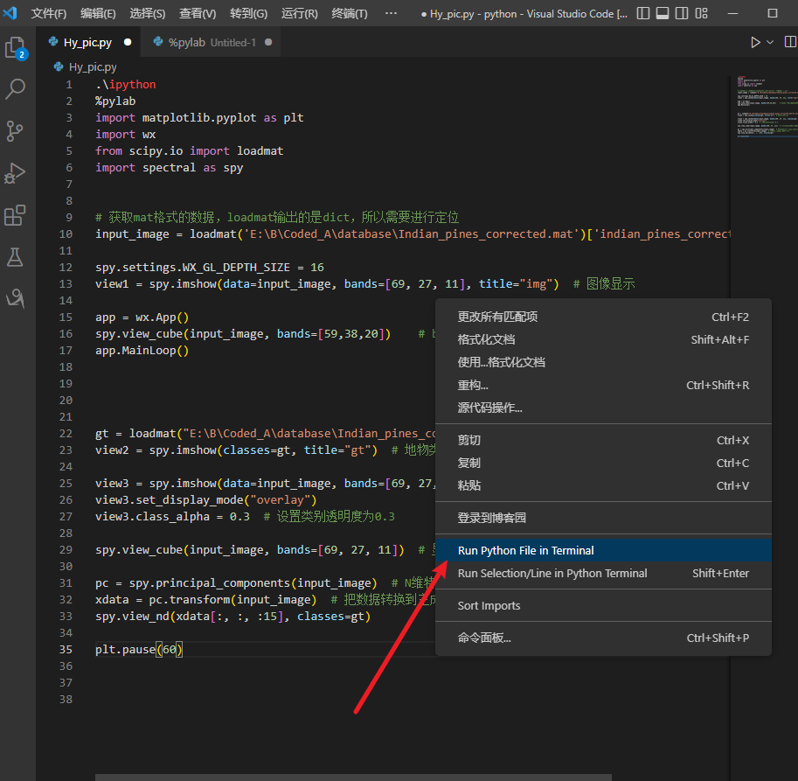Toggle the bottom panel visibility
The image size is (798, 781).
(664, 14)
